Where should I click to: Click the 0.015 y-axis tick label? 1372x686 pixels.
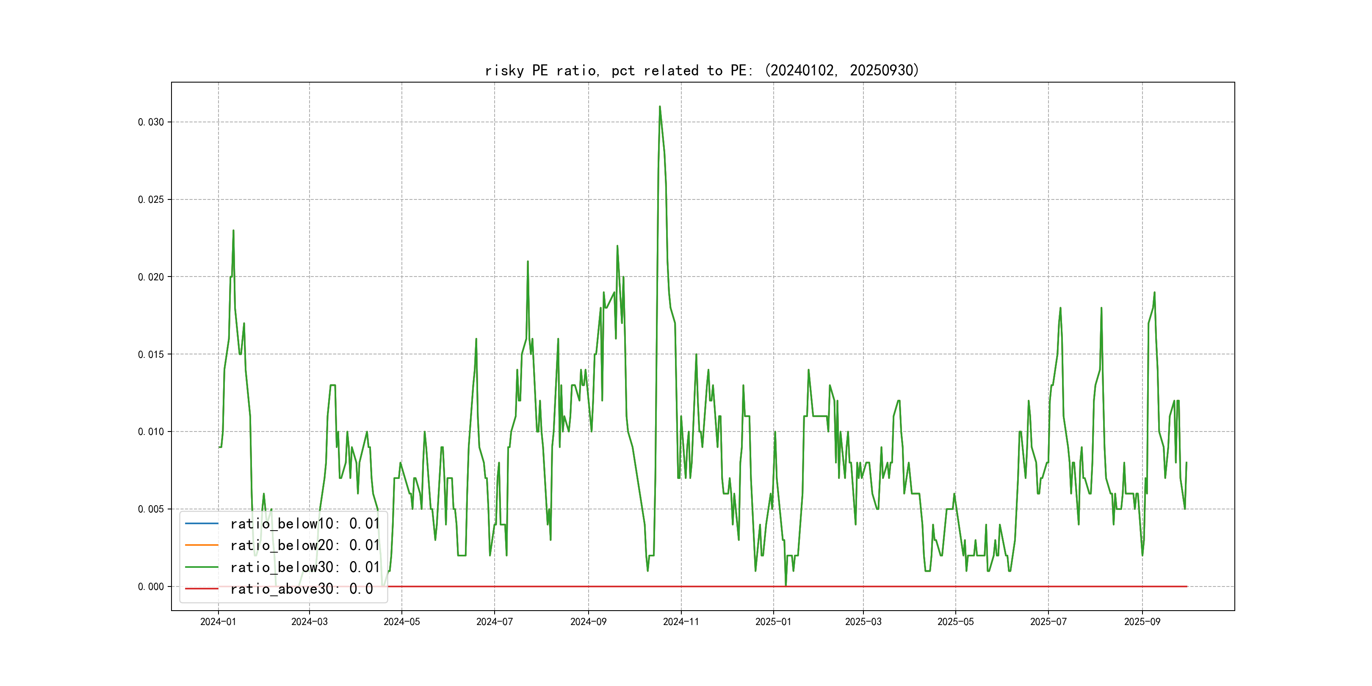[x=151, y=354]
